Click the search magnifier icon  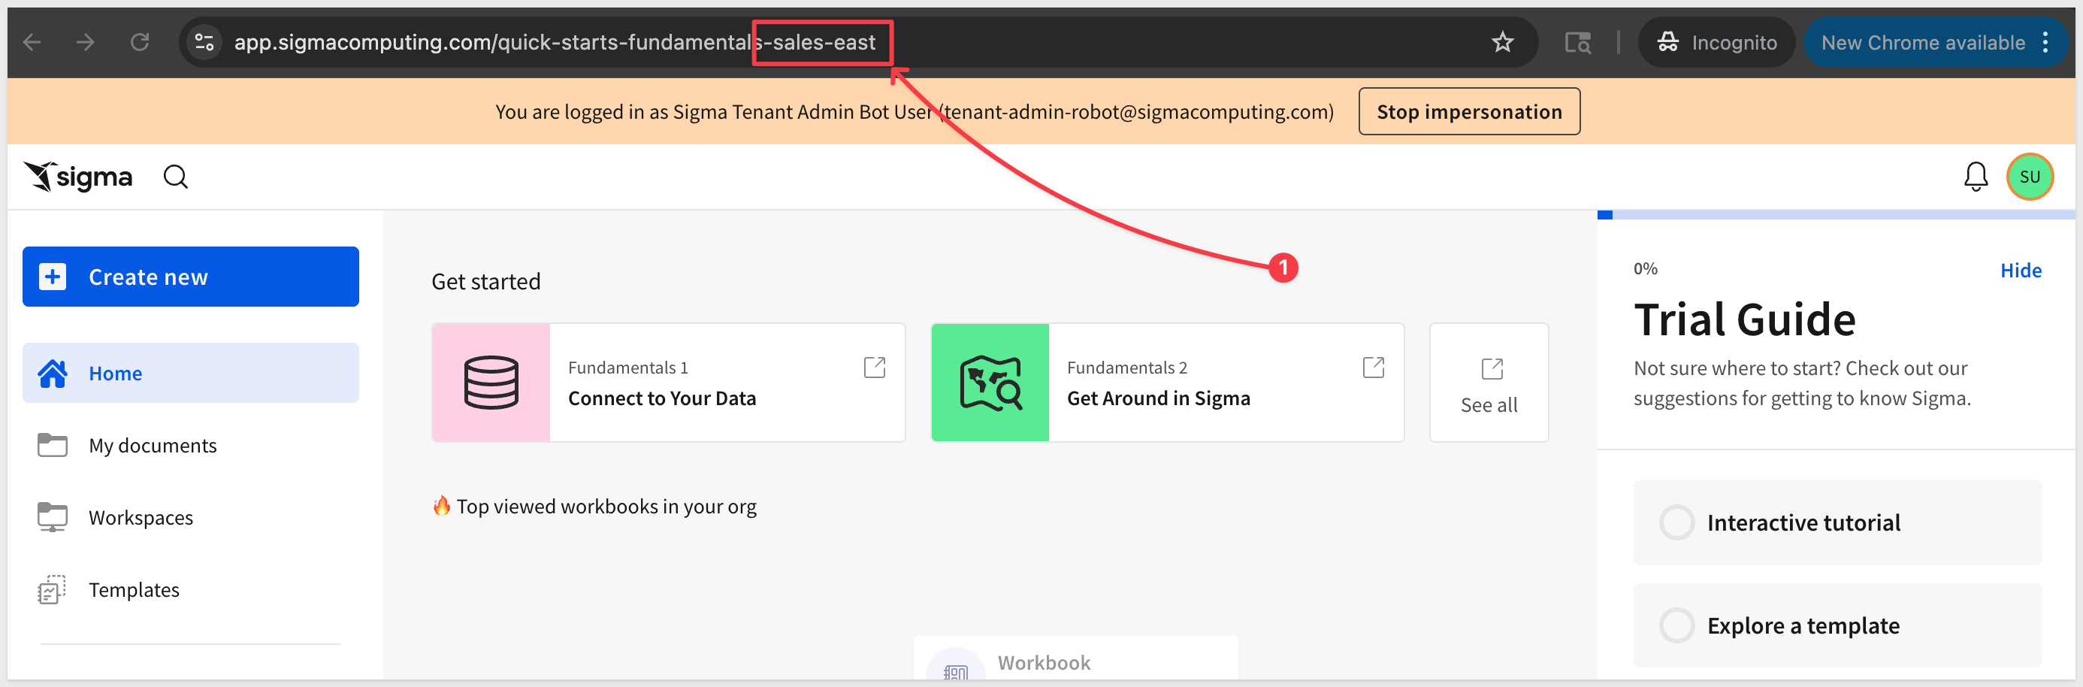(x=176, y=177)
